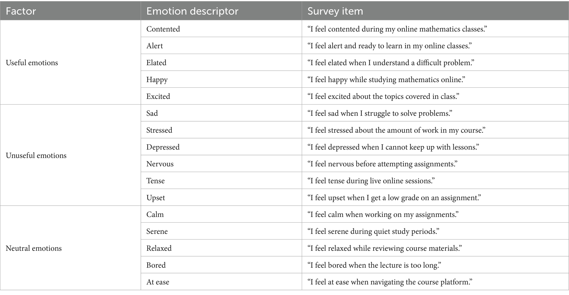
Task: Select the Neutral emotions factor cell
Action: click(34, 248)
